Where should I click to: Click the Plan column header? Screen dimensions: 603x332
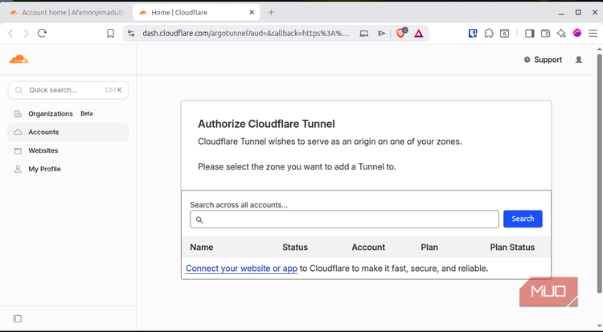point(429,248)
